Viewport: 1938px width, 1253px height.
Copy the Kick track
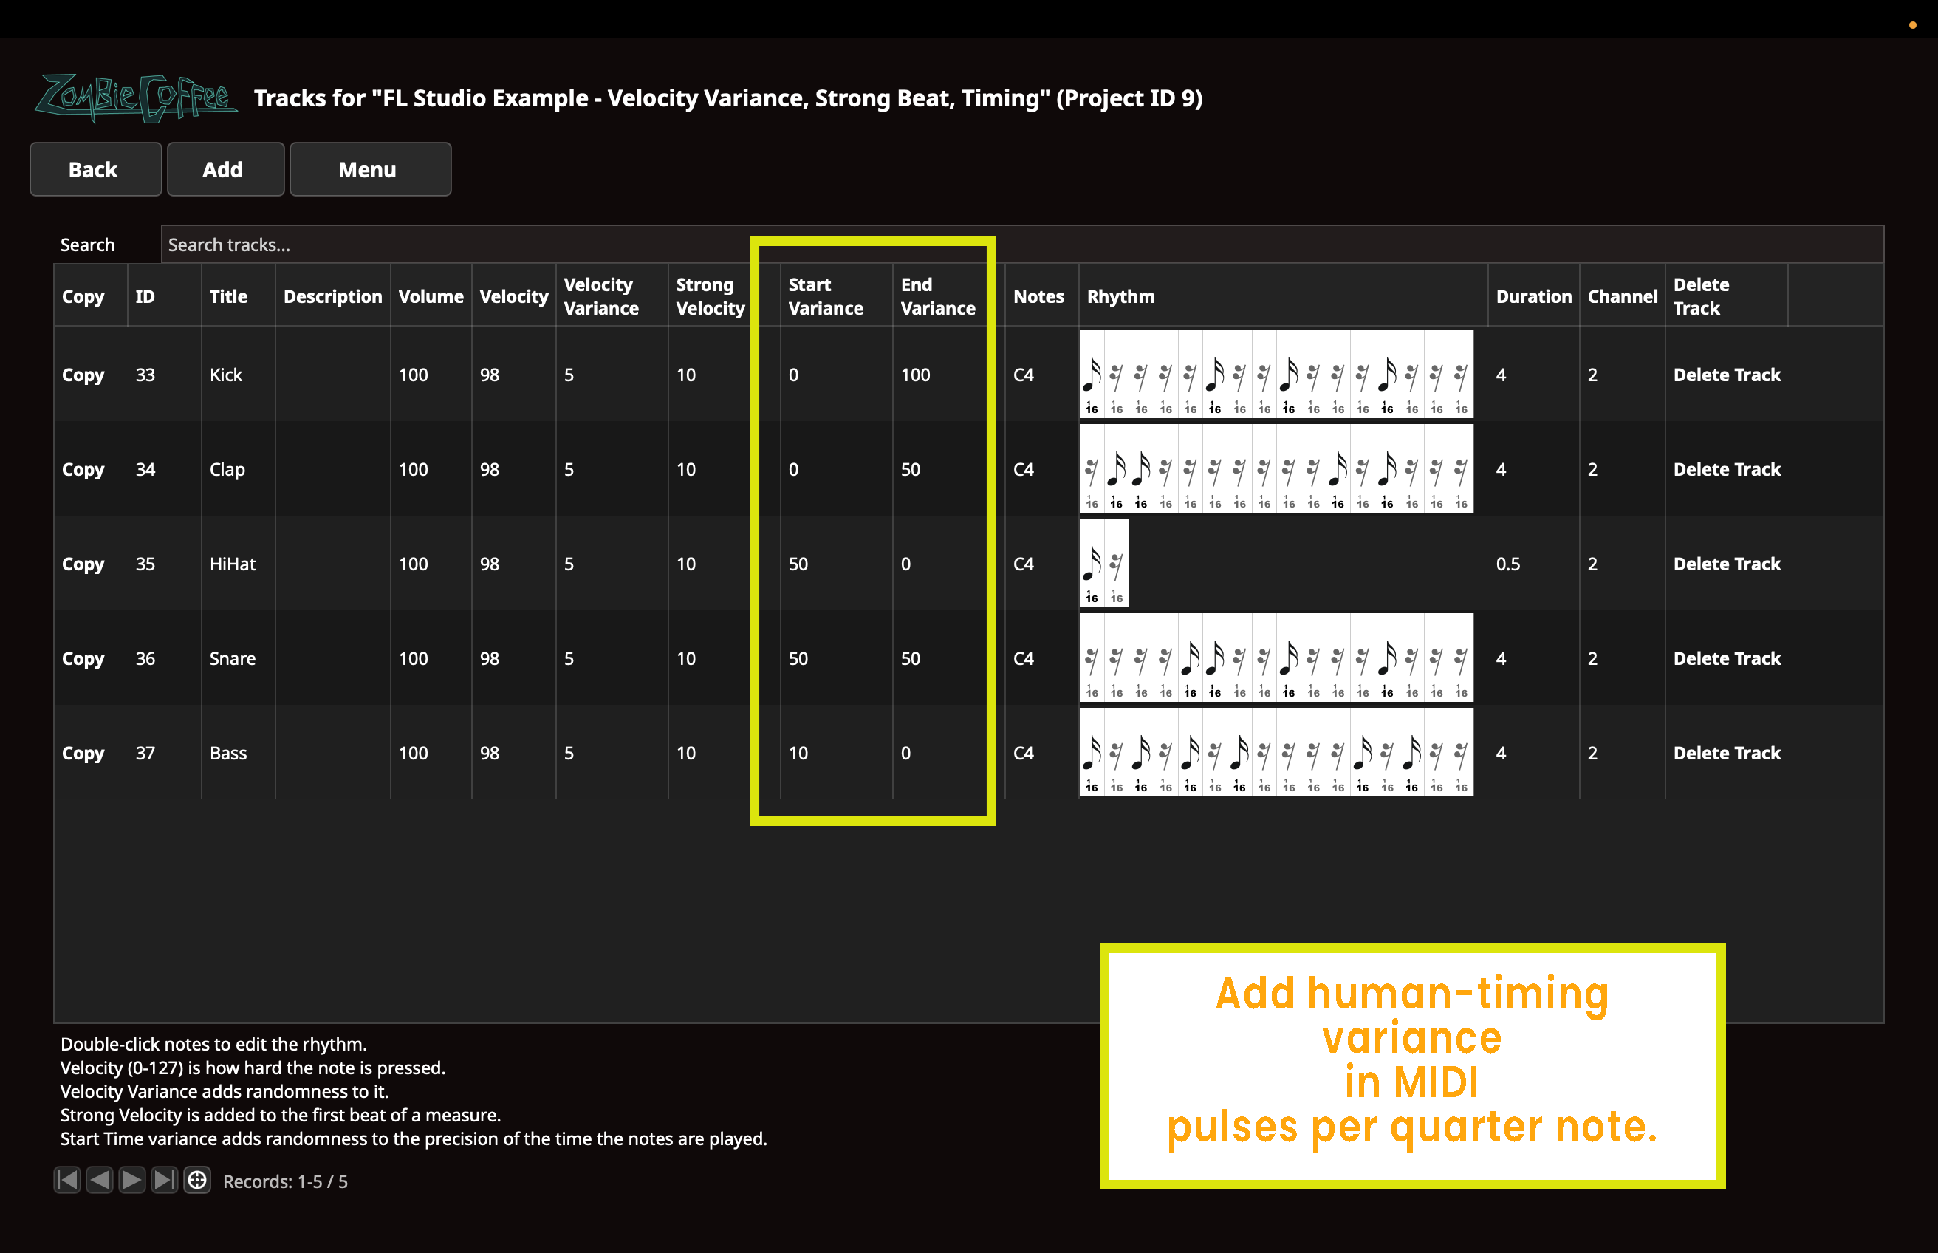tap(83, 375)
